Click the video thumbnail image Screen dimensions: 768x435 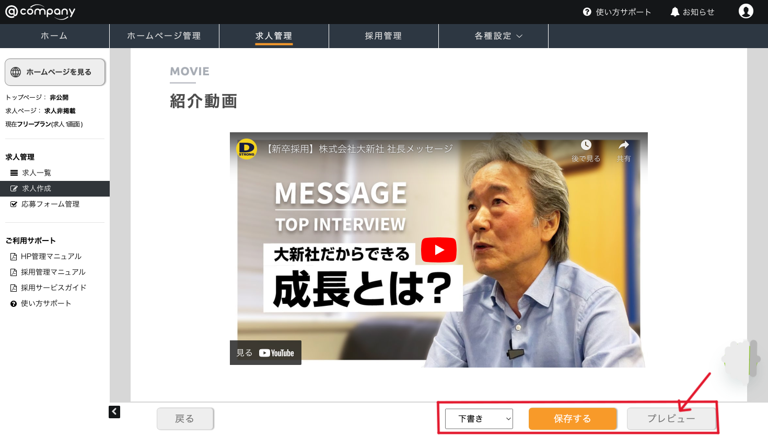[x=439, y=250]
